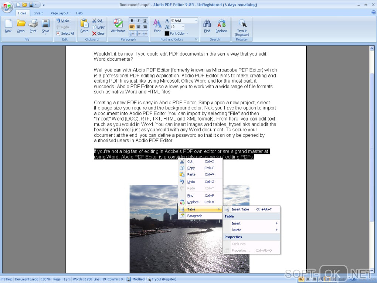
Task: Expand the Insert submenu under Table
Action: tap(252, 223)
